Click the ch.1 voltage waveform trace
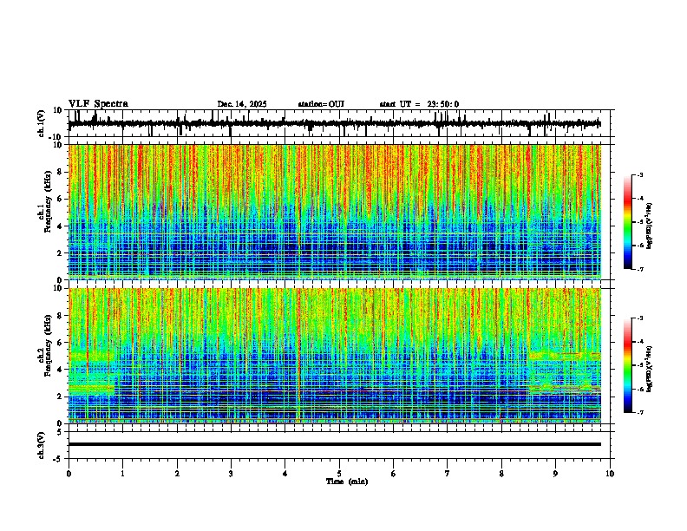The height and width of the screenshot is (531, 687). click(x=335, y=124)
